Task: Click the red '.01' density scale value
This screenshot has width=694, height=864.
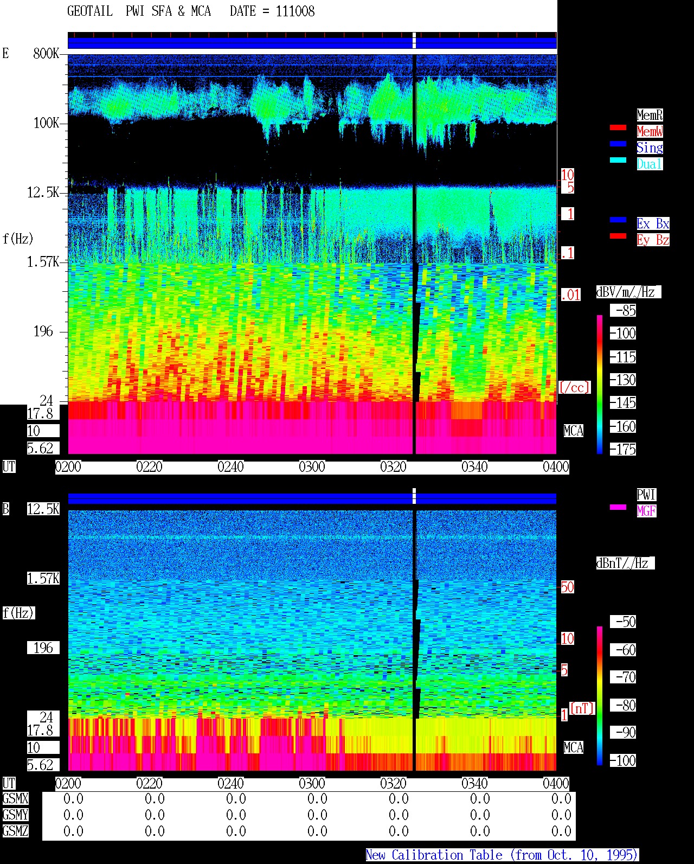Action: click(x=570, y=295)
